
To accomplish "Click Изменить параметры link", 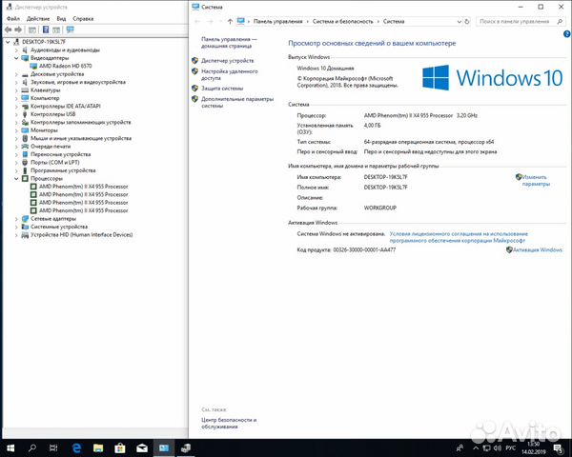I will 536,180.
